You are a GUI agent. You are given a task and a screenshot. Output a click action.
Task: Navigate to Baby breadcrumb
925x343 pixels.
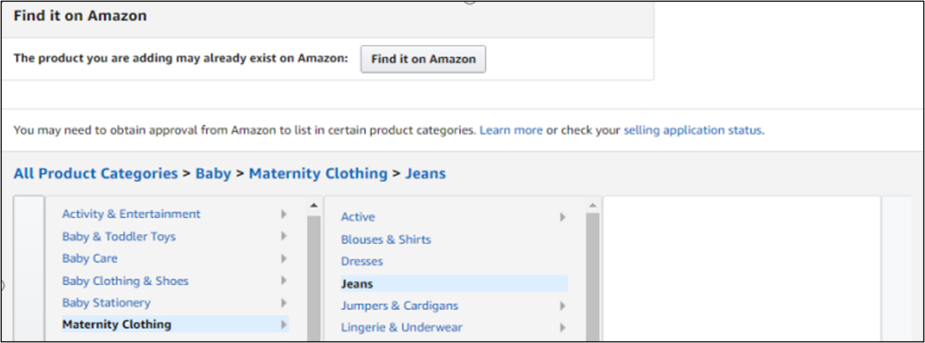pos(213,173)
